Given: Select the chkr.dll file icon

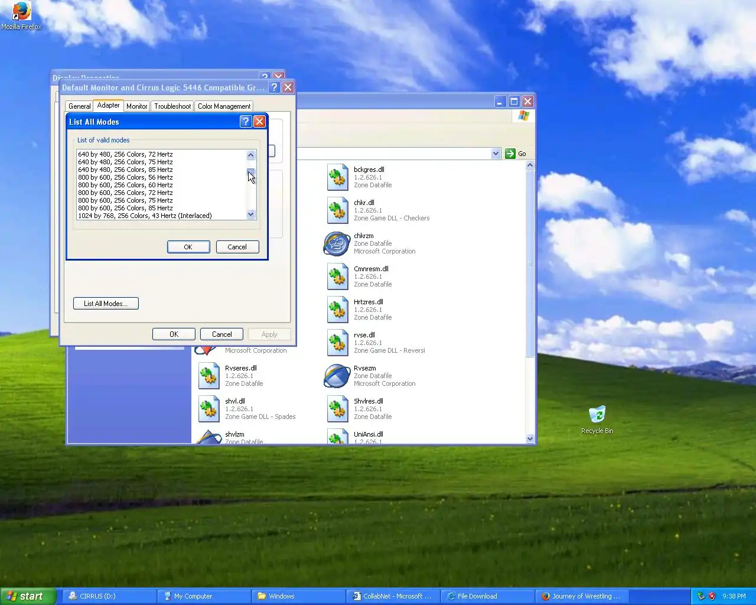Looking at the screenshot, I should coord(337,210).
